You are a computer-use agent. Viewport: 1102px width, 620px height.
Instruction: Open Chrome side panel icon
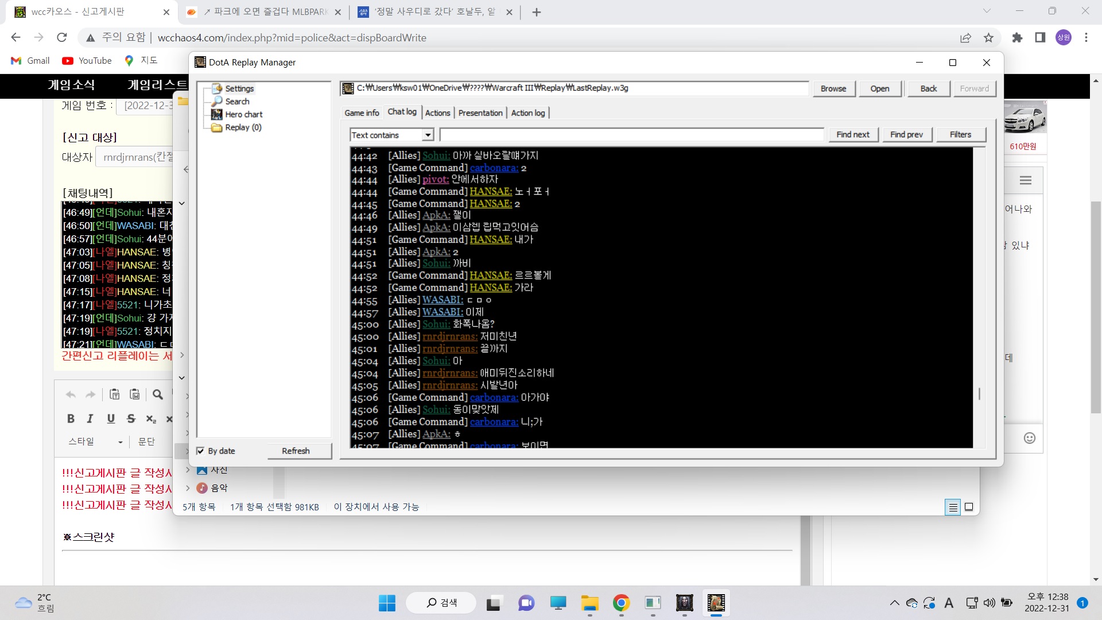1040,38
